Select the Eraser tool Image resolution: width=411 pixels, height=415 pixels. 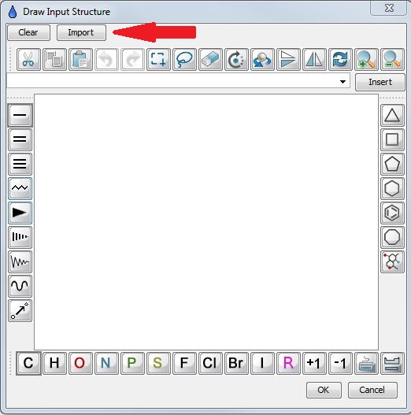click(210, 59)
